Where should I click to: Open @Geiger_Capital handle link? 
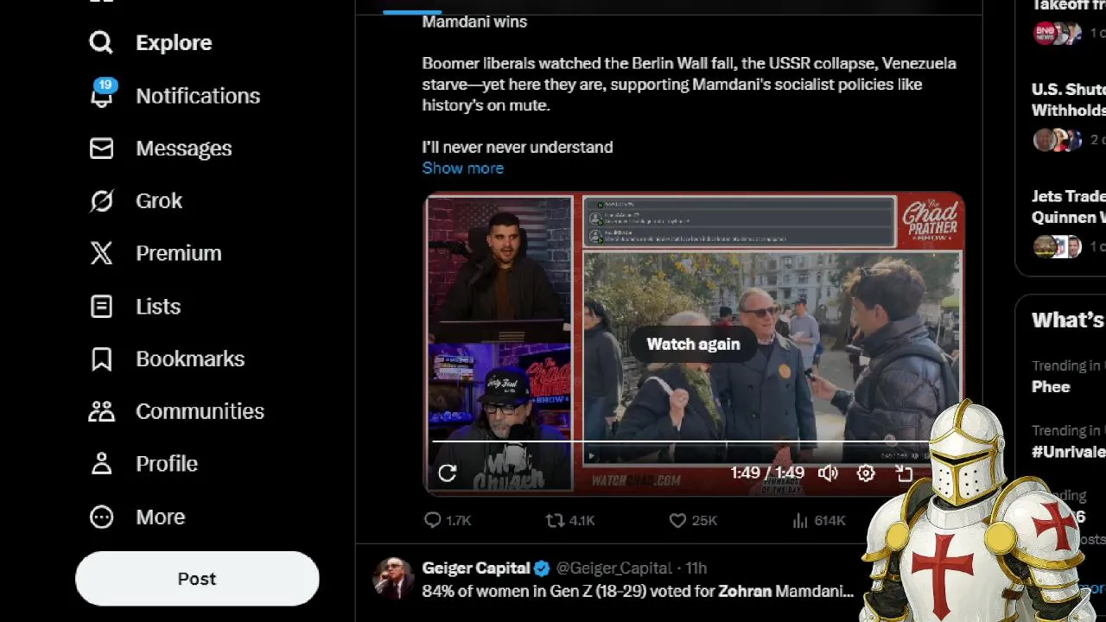[x=614, y=568]
